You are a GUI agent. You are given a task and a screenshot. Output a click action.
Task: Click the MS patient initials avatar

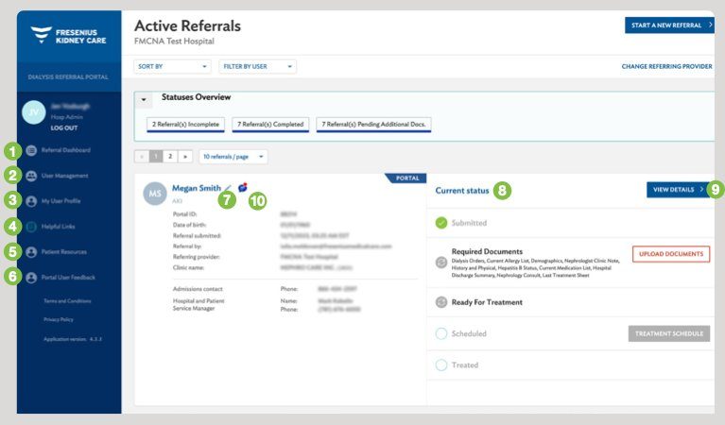[154, 194]
